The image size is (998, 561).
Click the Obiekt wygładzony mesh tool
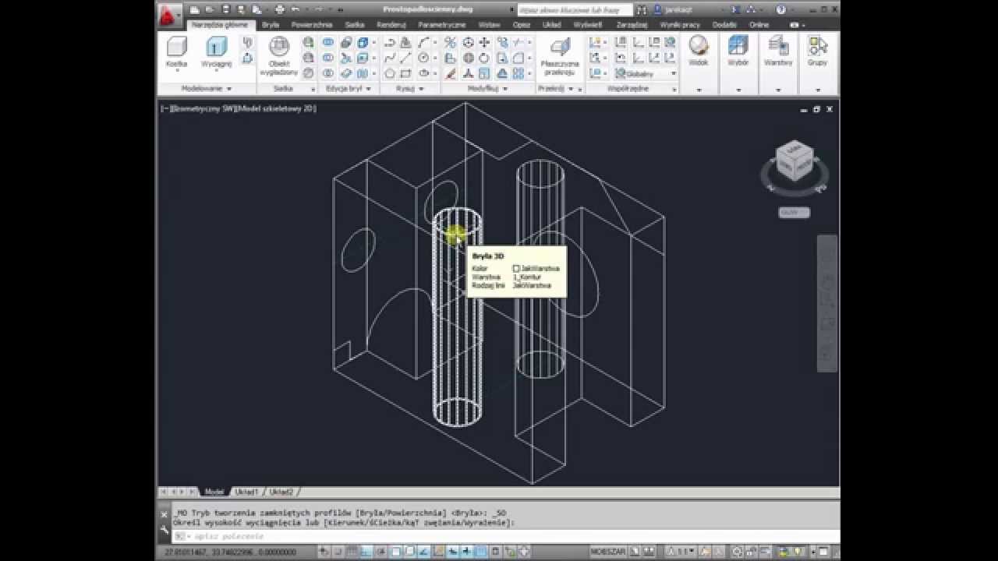pyautogui.click(x=278, y=55)
